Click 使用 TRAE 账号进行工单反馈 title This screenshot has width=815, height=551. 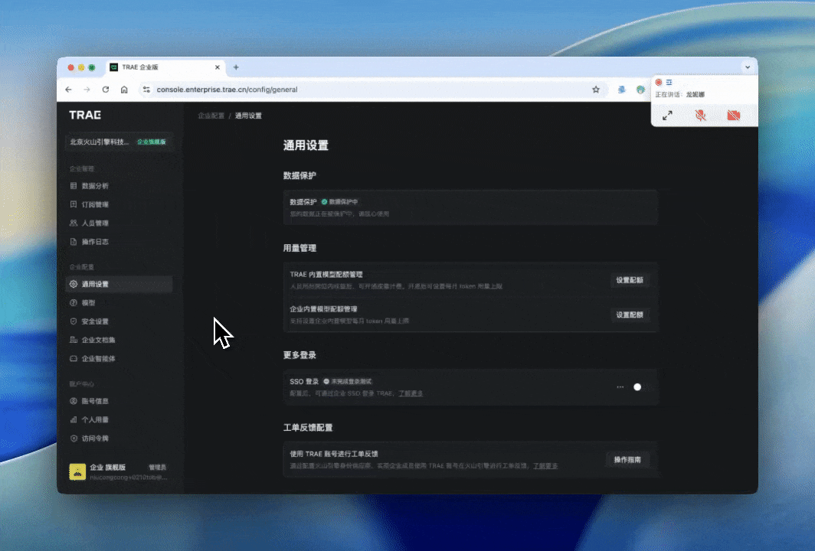[334, 454]
